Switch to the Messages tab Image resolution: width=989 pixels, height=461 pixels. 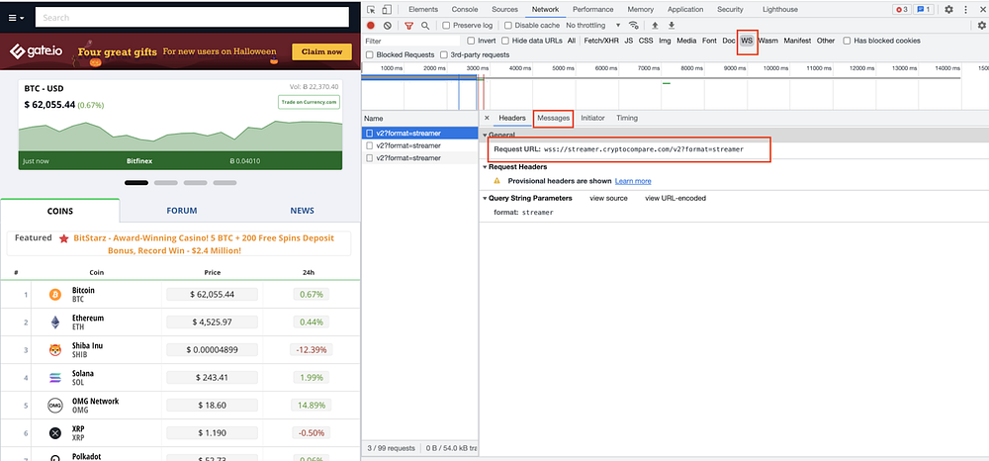click(553, 118)
